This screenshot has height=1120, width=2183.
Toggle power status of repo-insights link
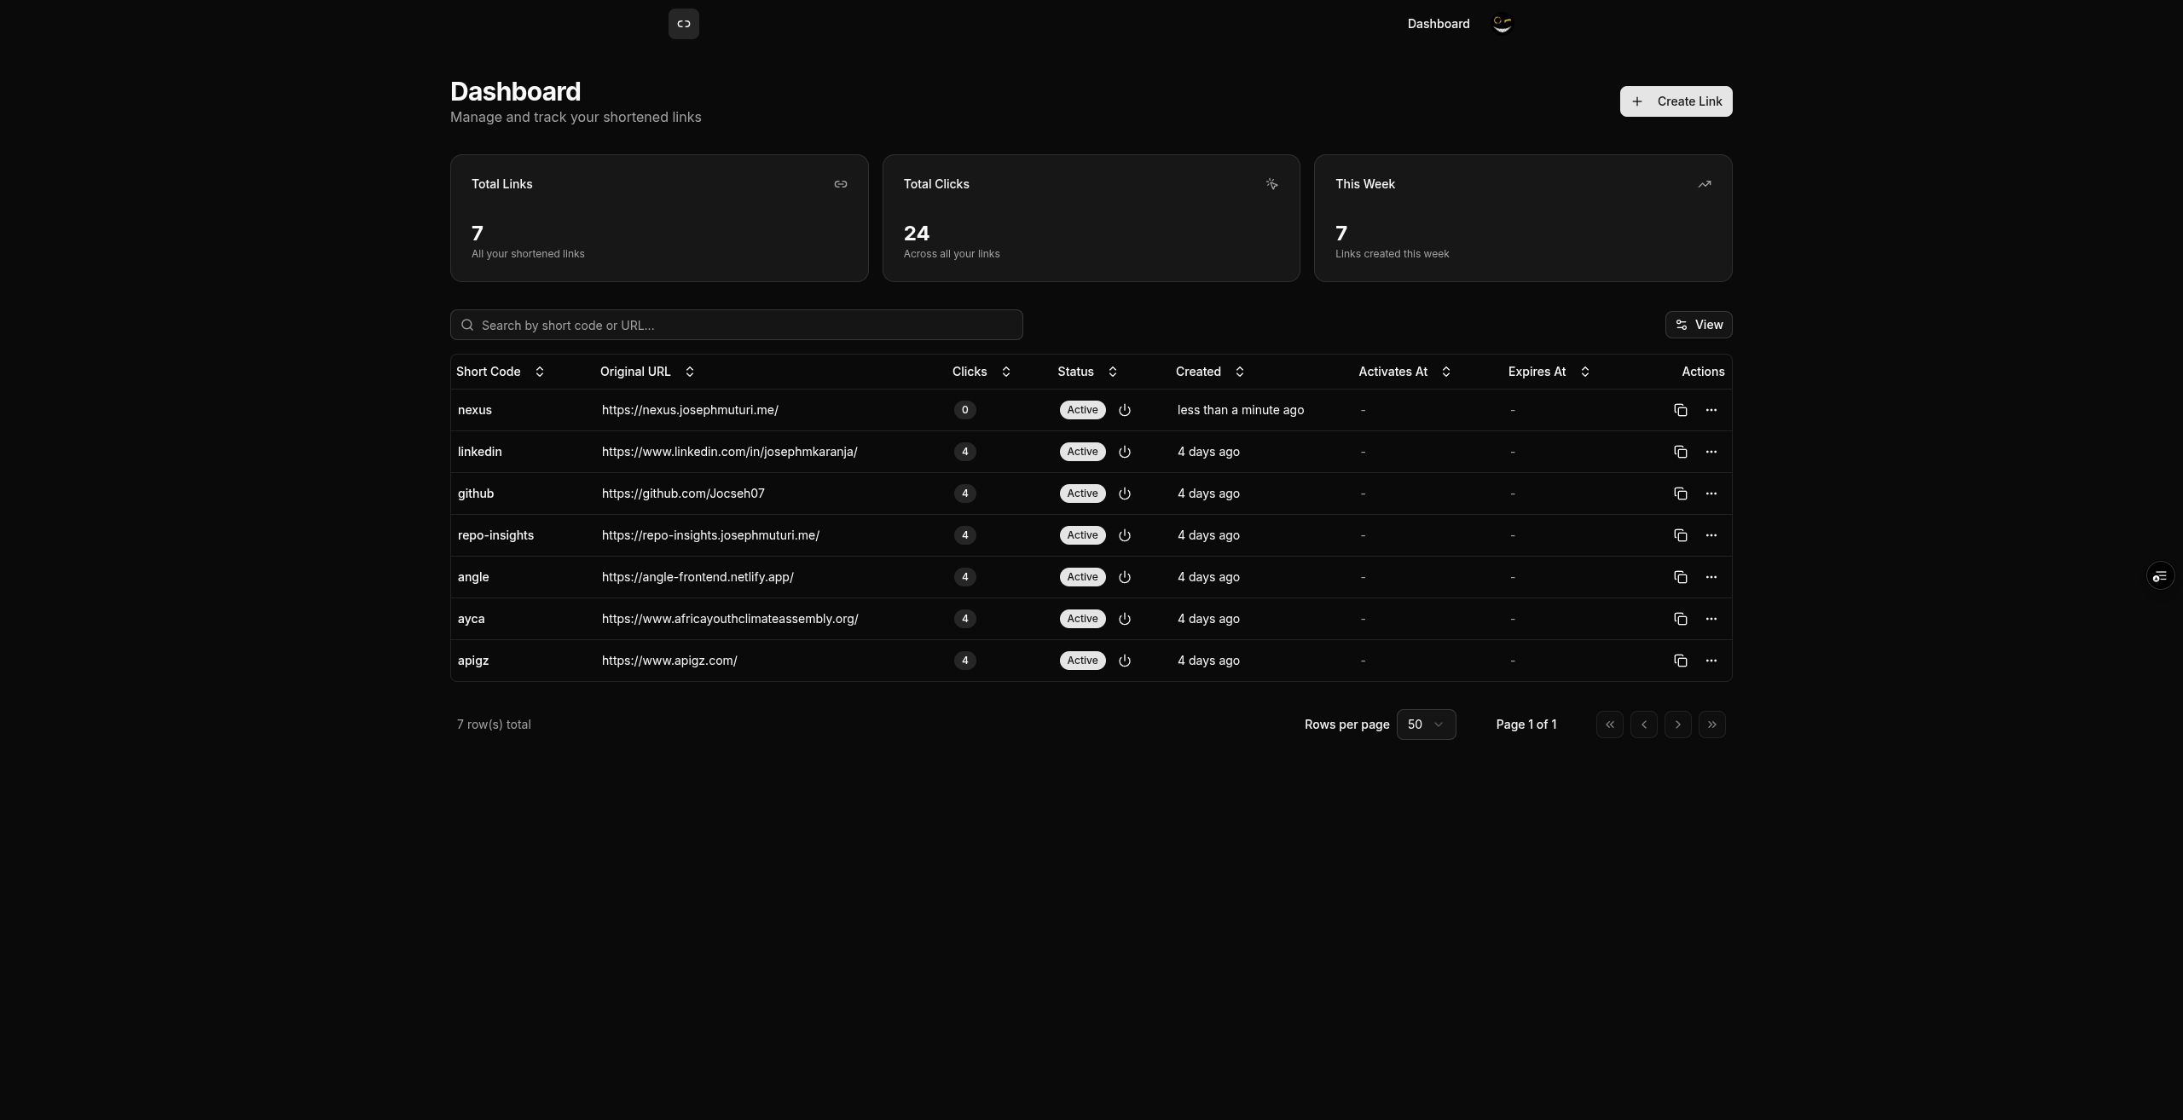1124,535
